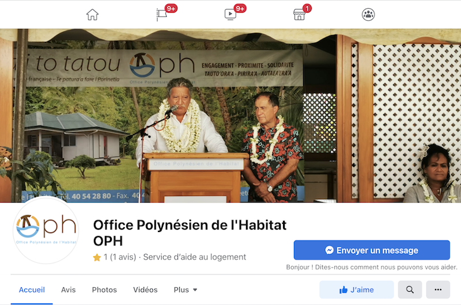
Task: Open the Groups icon
Action: tap(368, 14)
